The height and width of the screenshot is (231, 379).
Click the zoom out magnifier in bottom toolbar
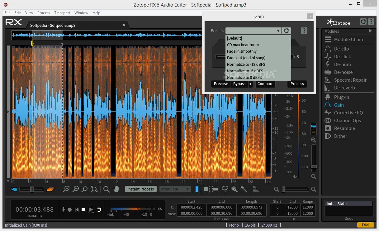click(76, 189)
